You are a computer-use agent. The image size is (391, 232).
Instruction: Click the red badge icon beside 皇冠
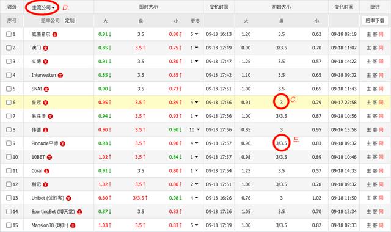click(x=45, y=103)
